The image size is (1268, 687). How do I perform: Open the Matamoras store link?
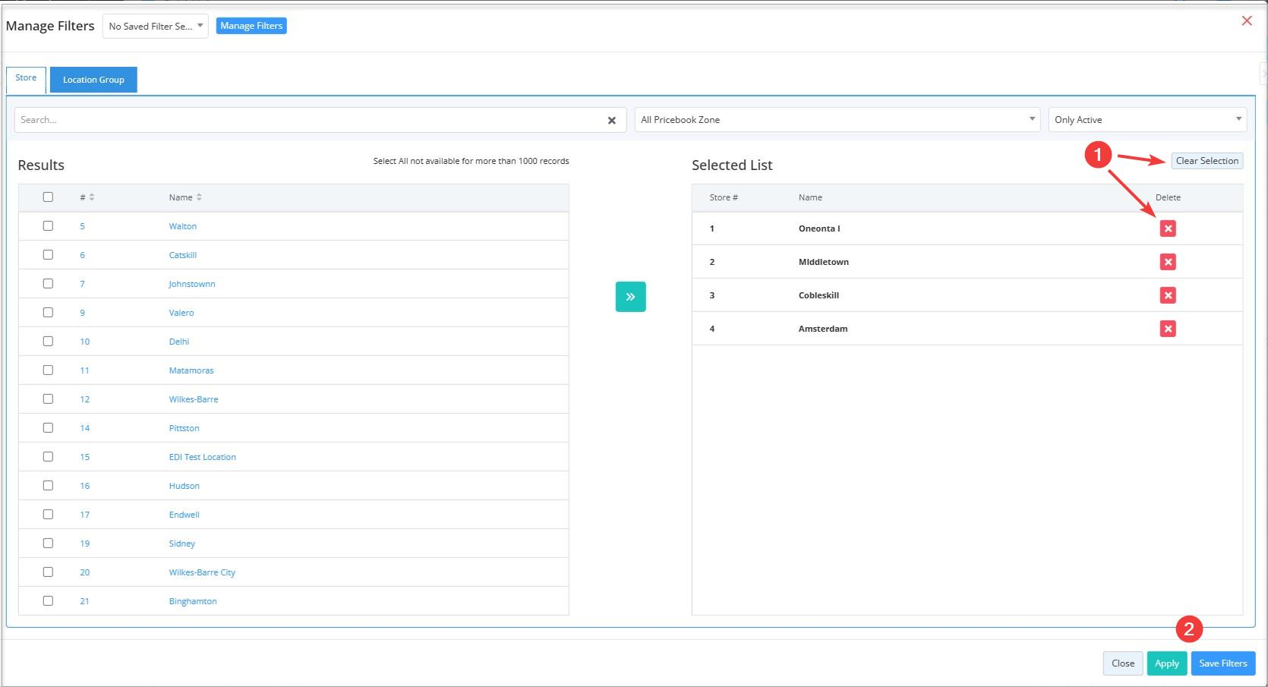click(x=191, y=370)
